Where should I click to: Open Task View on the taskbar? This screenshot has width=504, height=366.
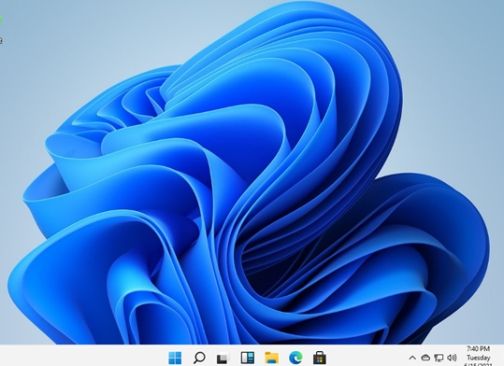223,358
